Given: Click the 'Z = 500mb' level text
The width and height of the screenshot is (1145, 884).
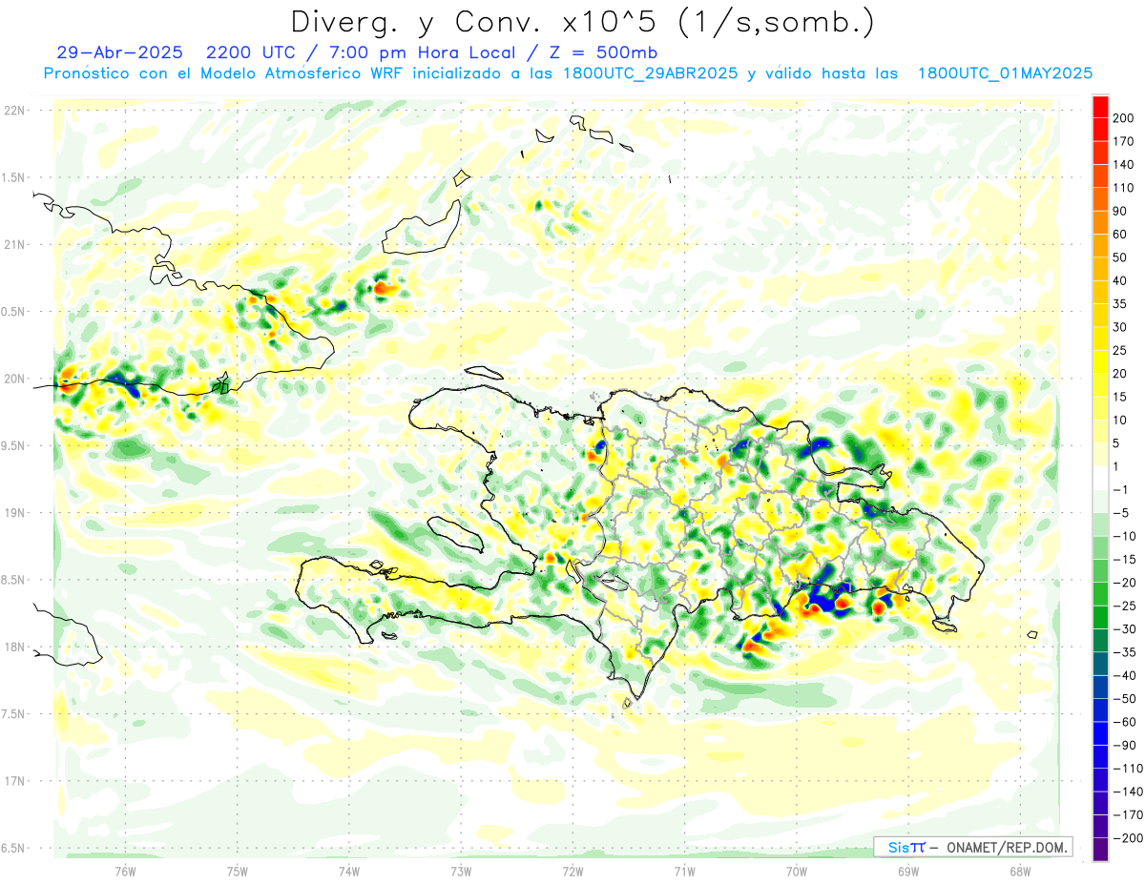Looking at the screenshot, I should click(603, 52).
